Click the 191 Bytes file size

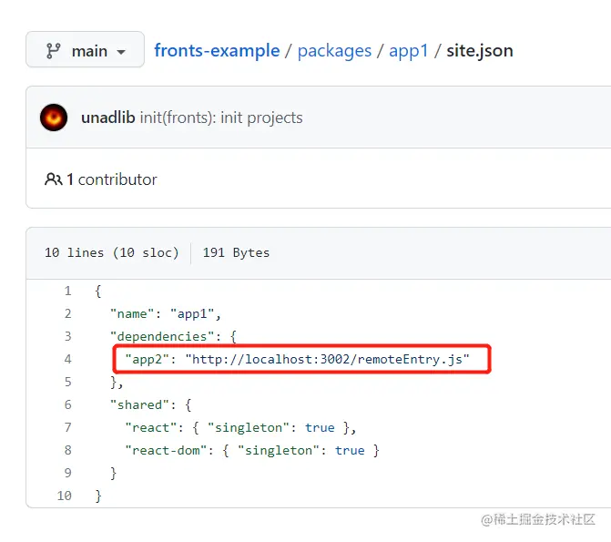point(236,252)
